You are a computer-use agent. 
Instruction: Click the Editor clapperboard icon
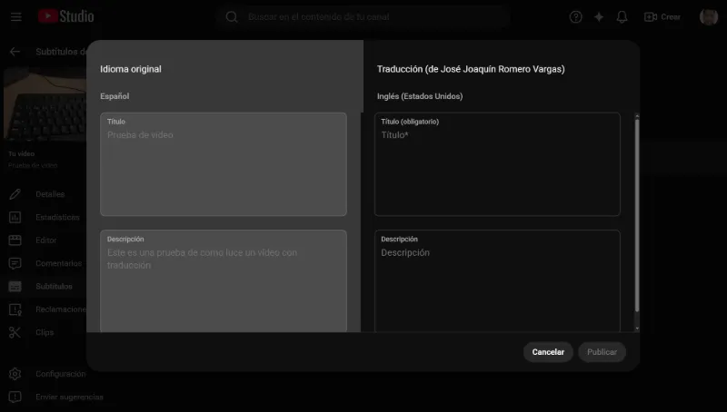tap(15, 240)
